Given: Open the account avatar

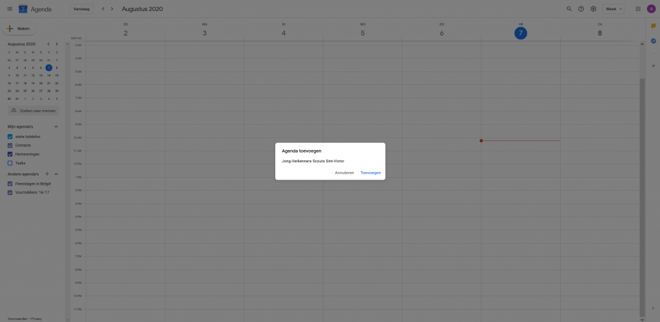Looking at the screenshot, I should (651, 9).
